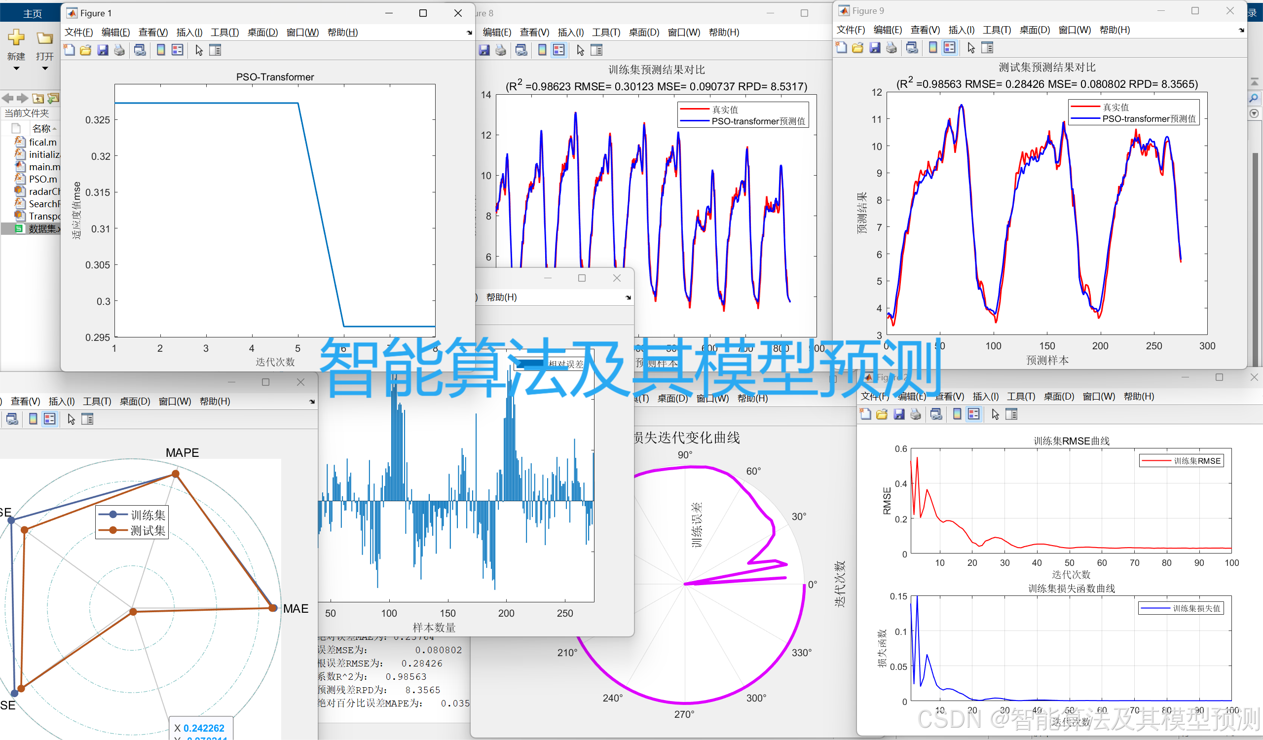Open the figure docking arrow in Figure 1 menu bar
1263x740 pixels.
[468, 32]
